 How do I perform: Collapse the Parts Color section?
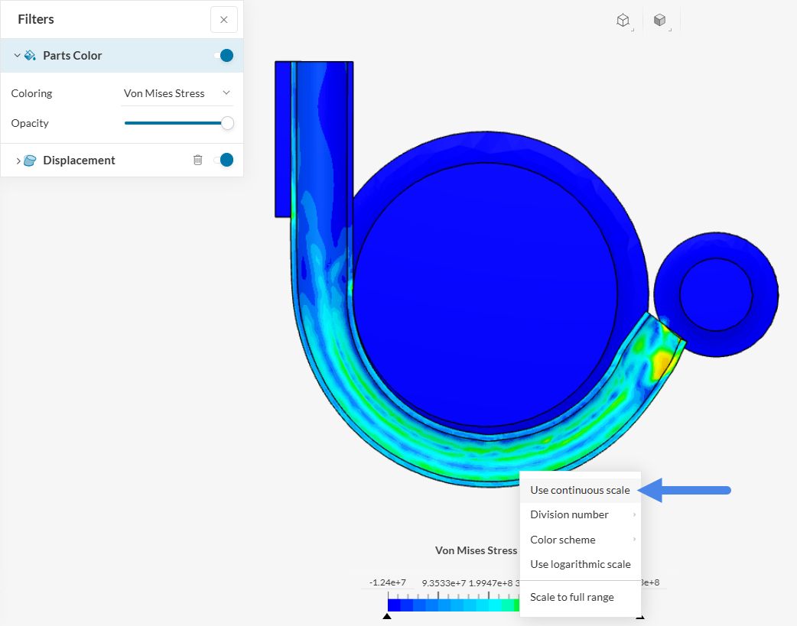pyautogui.click(x=17, y=56)
